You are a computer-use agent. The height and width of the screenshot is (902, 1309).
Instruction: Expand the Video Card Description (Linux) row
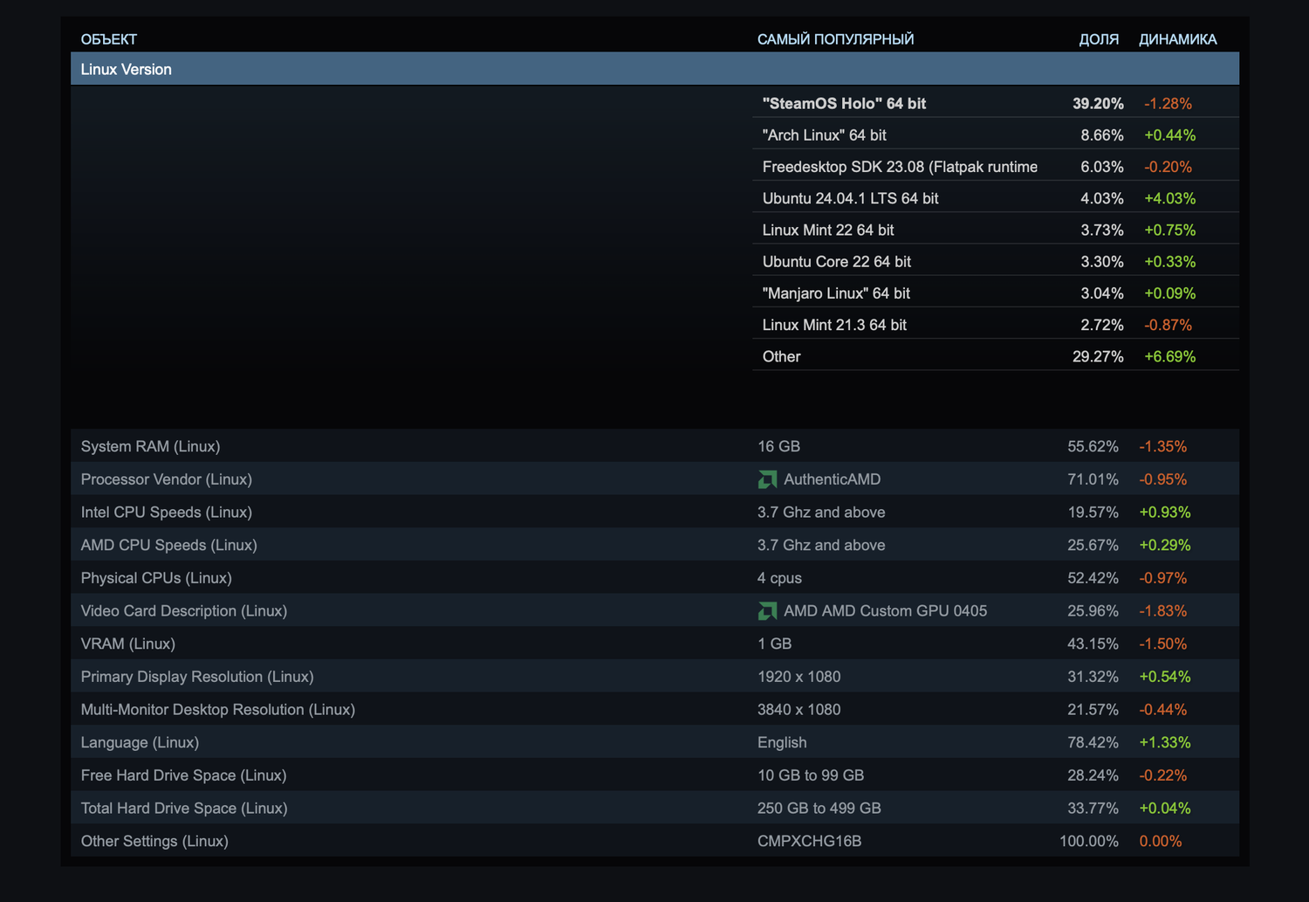click(654, 611)
